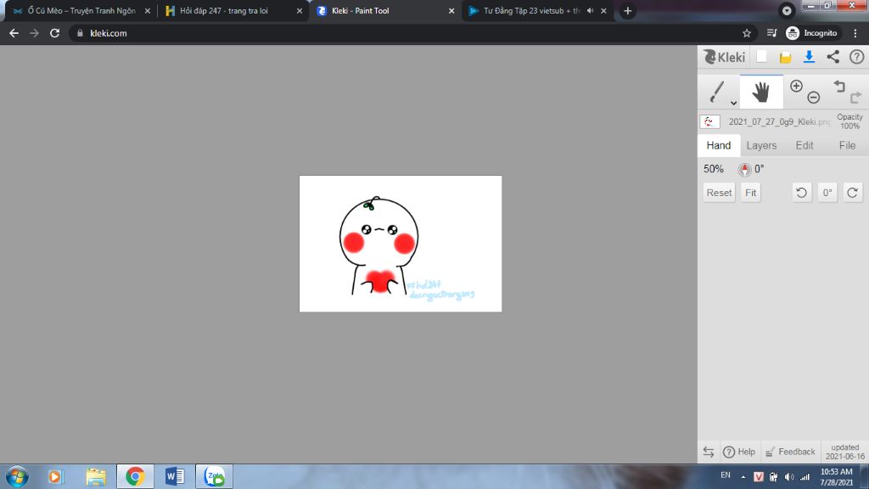Rotate canvas clockwise
The image size is (869, 489).
[852, 193]
